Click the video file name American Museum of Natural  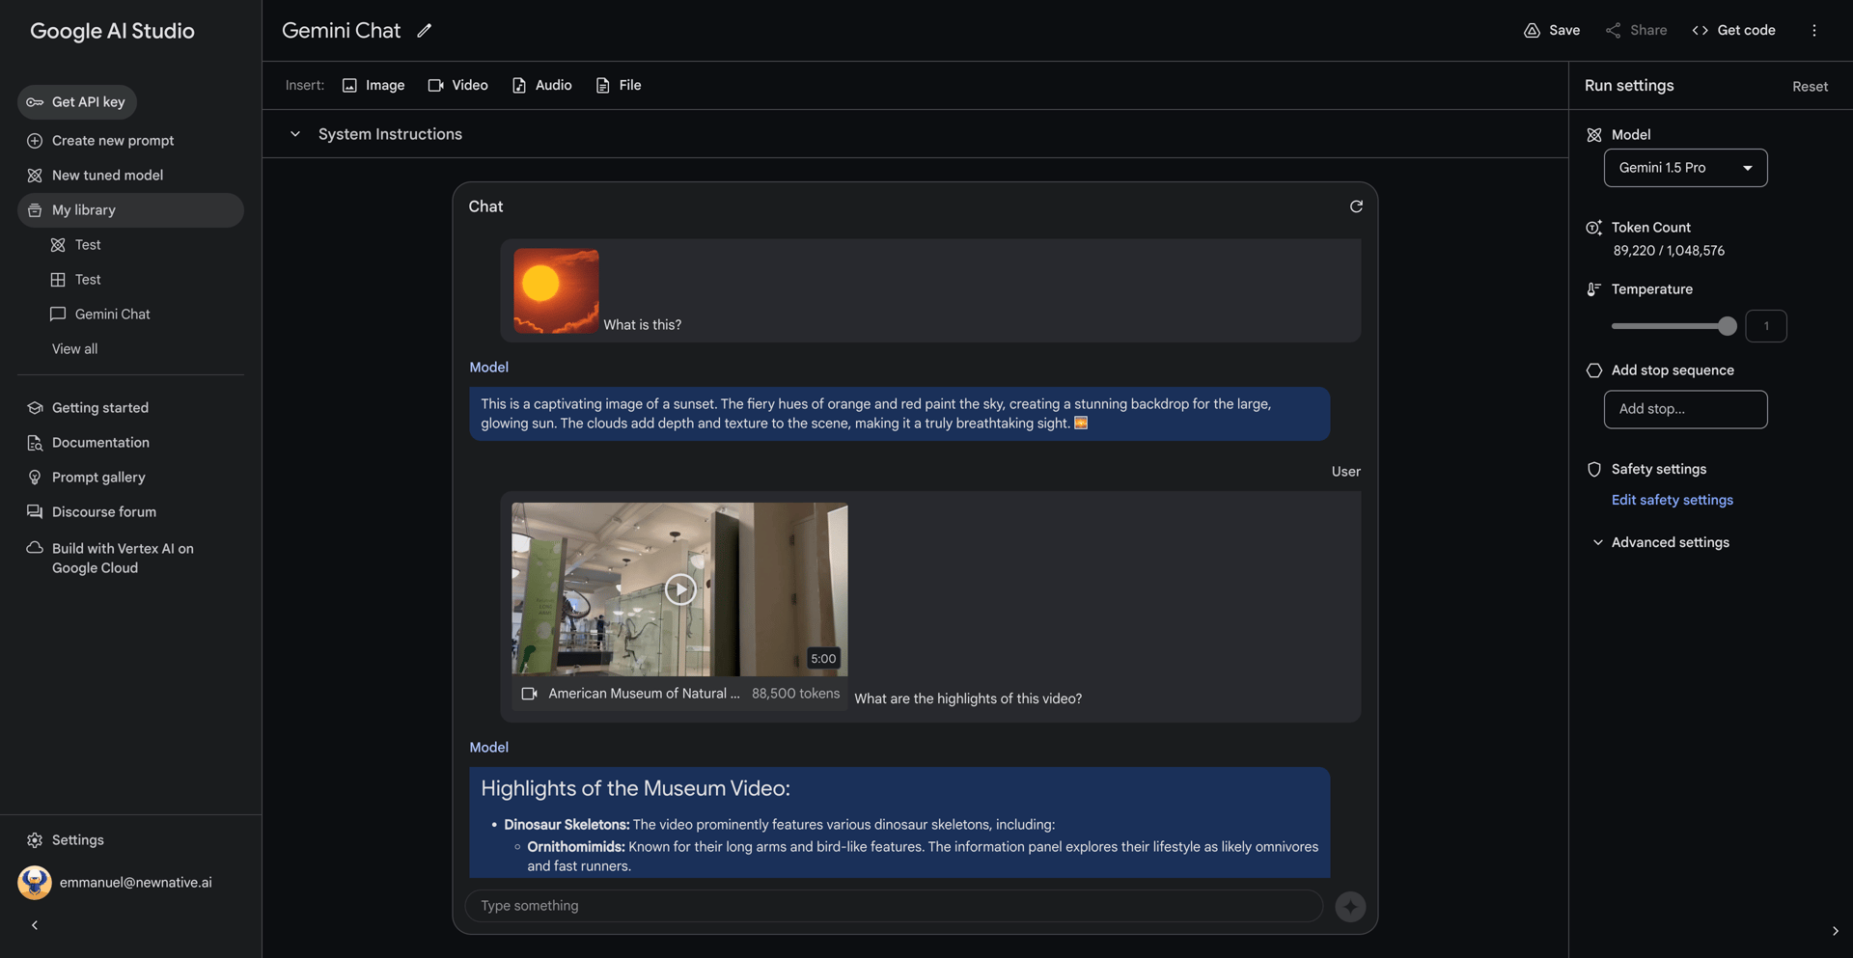[x=644, y=693]
